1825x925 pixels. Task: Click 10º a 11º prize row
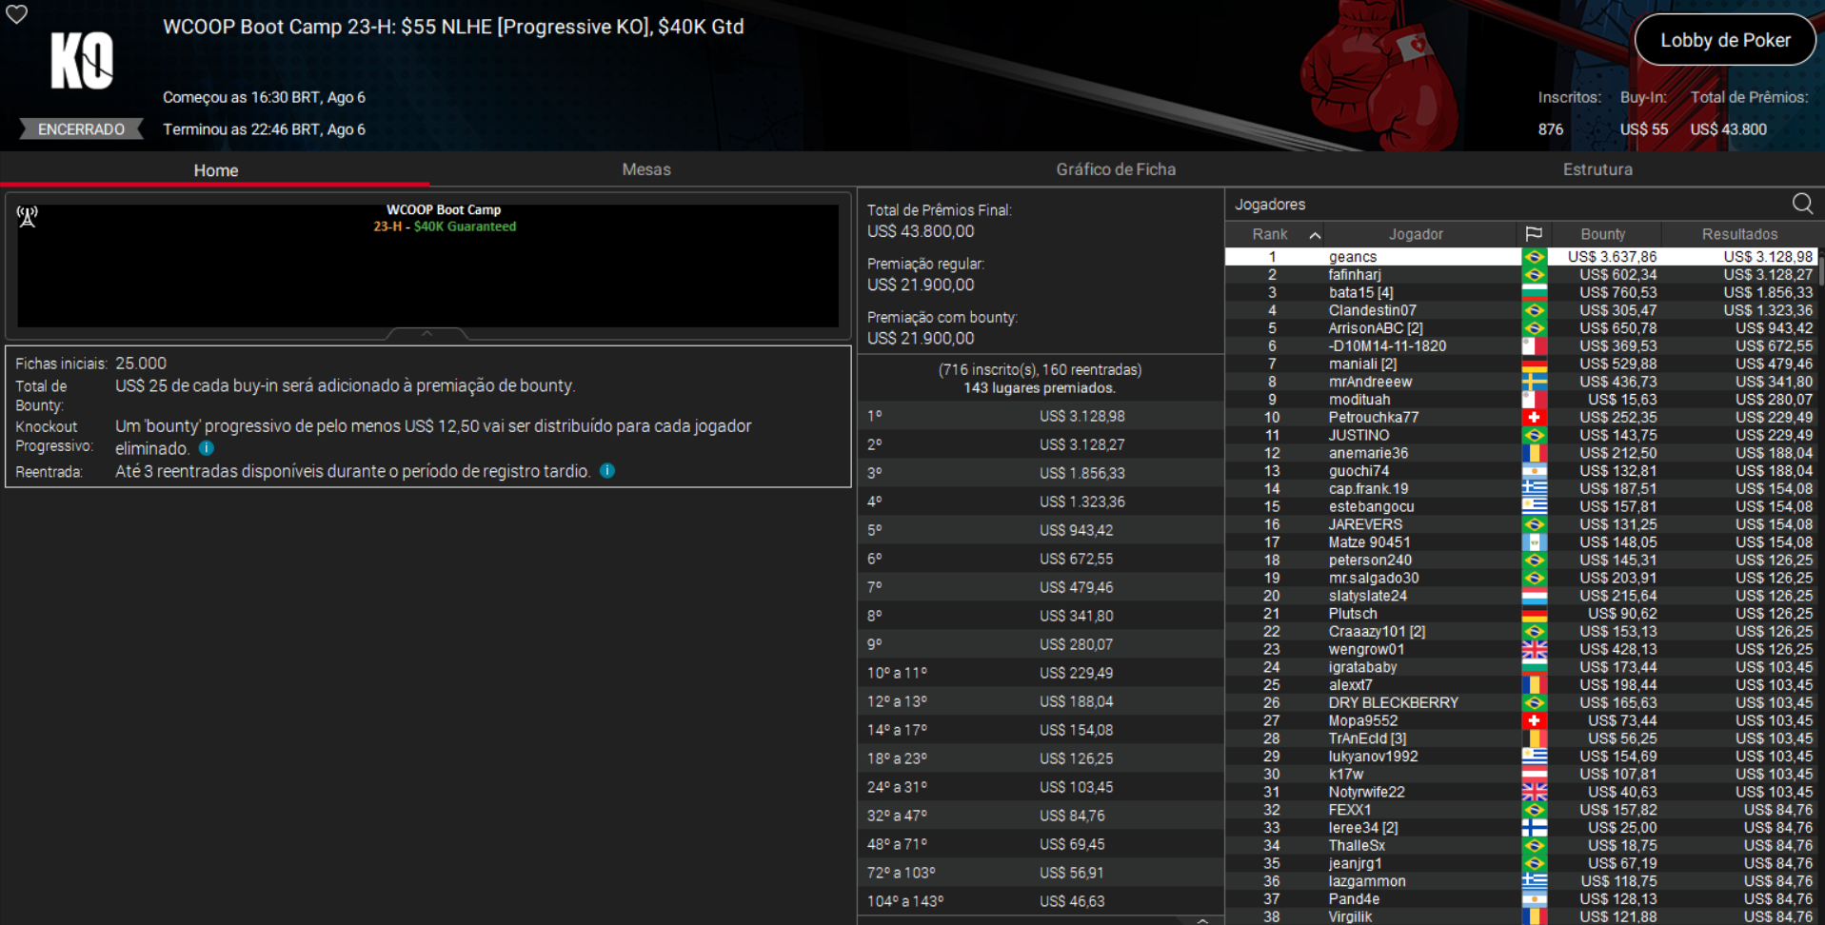(x=1041, y=673)
